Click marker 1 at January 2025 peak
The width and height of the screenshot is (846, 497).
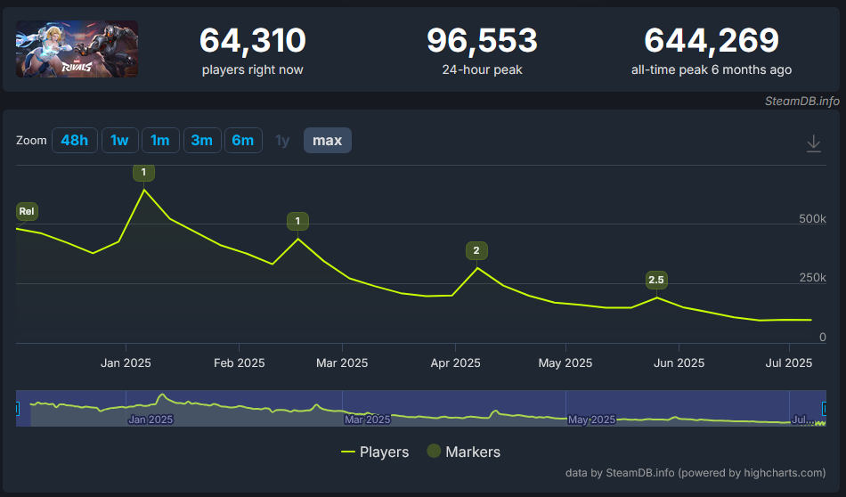[143, 172]
